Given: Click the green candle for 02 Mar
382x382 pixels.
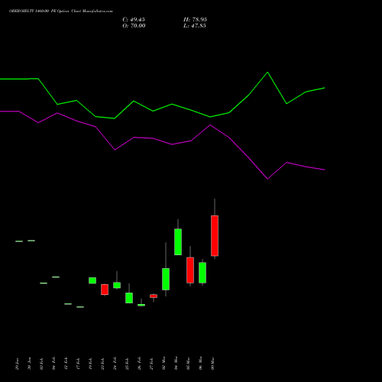Looking at the screenshot, I should click(166, 279).
